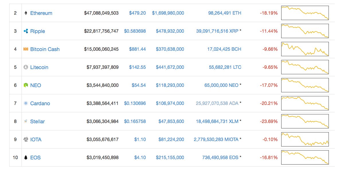344x172 pixels.
Task: Click Ethereum price $479.20
Action: coord(137,13)
